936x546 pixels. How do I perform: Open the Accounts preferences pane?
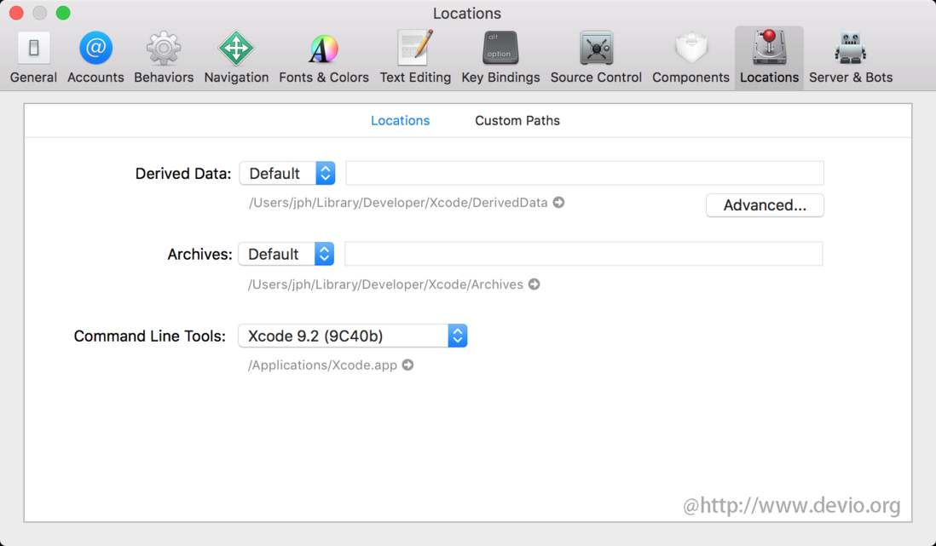[x=95, y=57]
